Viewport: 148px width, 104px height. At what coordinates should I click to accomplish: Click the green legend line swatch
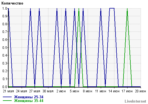point(7,101)
